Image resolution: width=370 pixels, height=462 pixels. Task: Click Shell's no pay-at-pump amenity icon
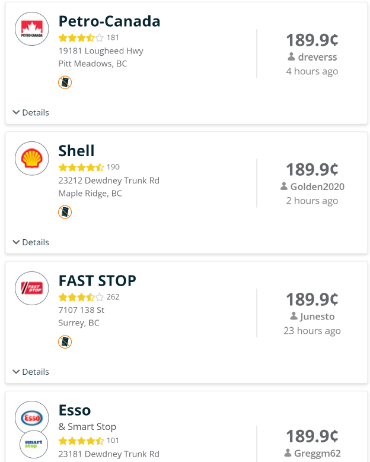(x=65, y=212)
